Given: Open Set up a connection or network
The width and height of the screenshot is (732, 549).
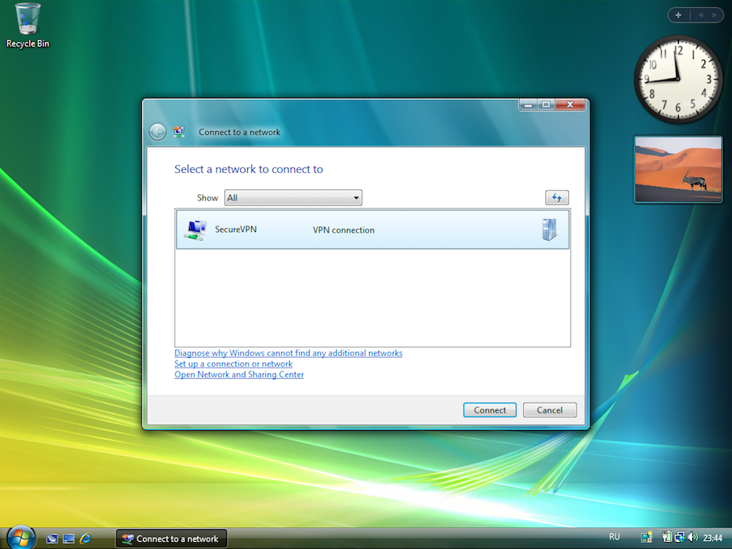Looking at the screenshot, I should click(233, 364).
